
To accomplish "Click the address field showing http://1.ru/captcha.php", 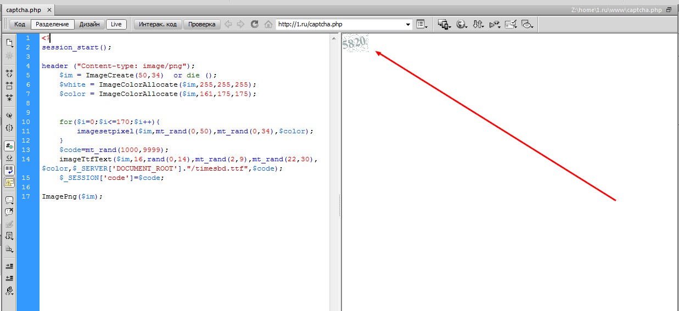I will click(340, 24).
